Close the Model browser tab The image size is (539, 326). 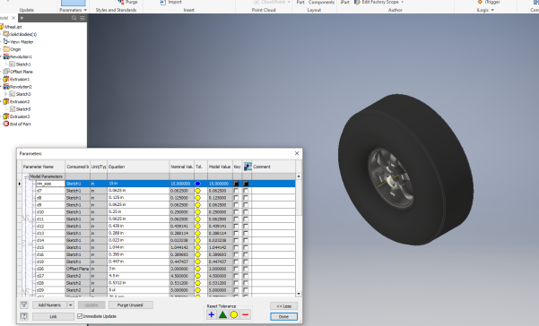[13, 18]
